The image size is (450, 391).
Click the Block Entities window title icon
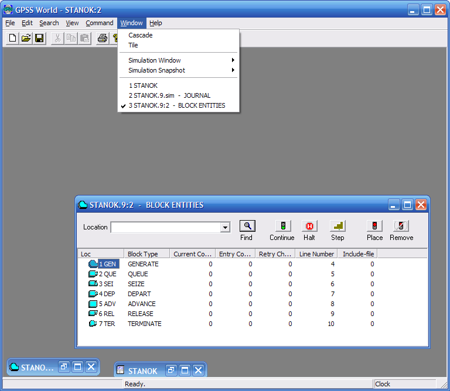[83, 205]
